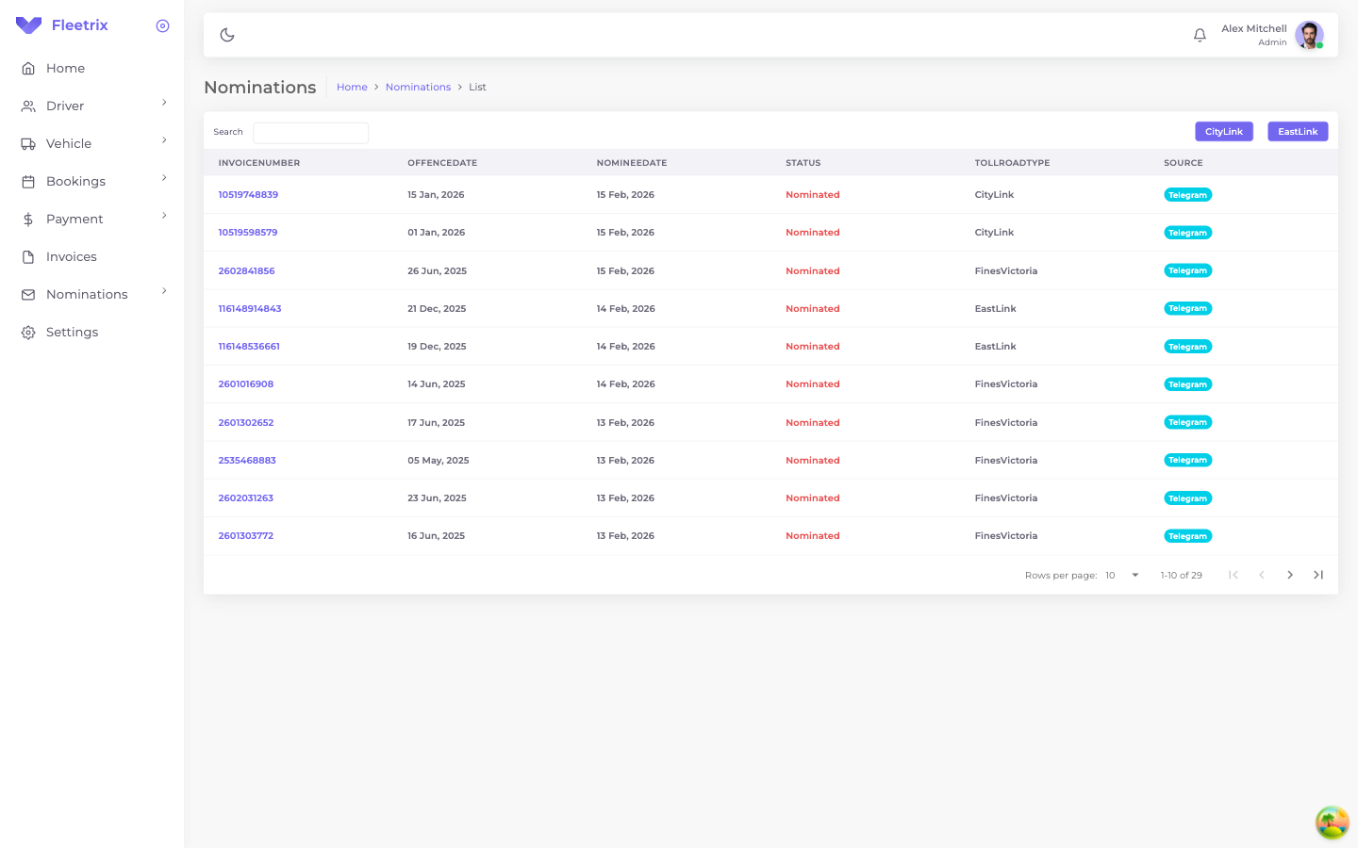Jump to last page of table

[1318, 575]
